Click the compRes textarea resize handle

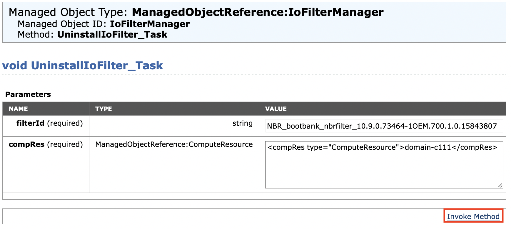[500, 185]
